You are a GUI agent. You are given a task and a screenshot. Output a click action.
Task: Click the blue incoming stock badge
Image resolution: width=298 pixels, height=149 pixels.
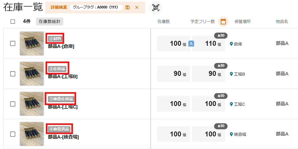(191, 43)
